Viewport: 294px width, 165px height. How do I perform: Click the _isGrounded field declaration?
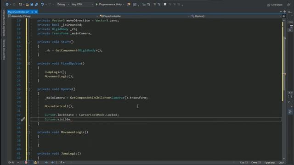click(72, 25)
